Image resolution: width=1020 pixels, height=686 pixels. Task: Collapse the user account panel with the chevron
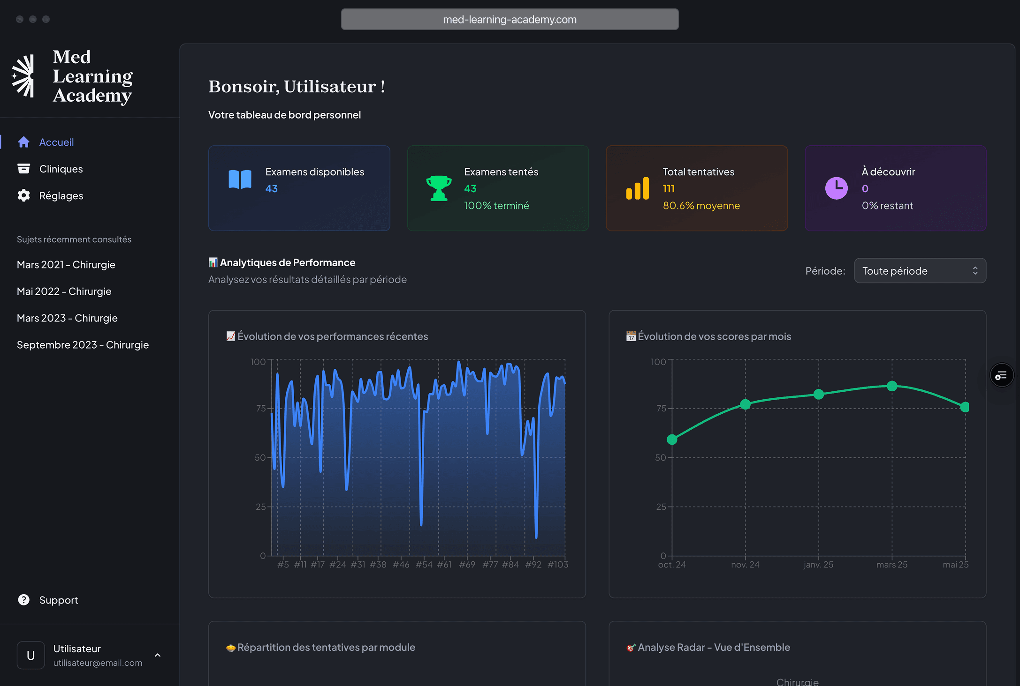click(x=158, y=655)
